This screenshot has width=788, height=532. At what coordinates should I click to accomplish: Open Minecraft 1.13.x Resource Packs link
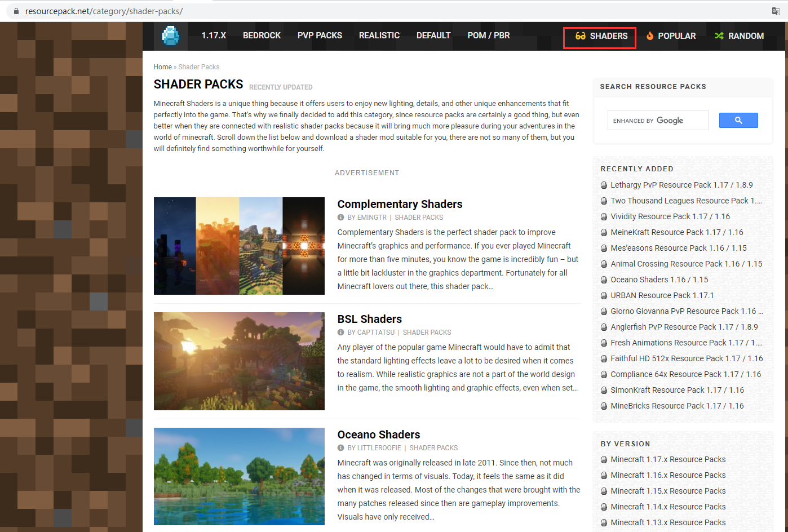tap(668, 522)
